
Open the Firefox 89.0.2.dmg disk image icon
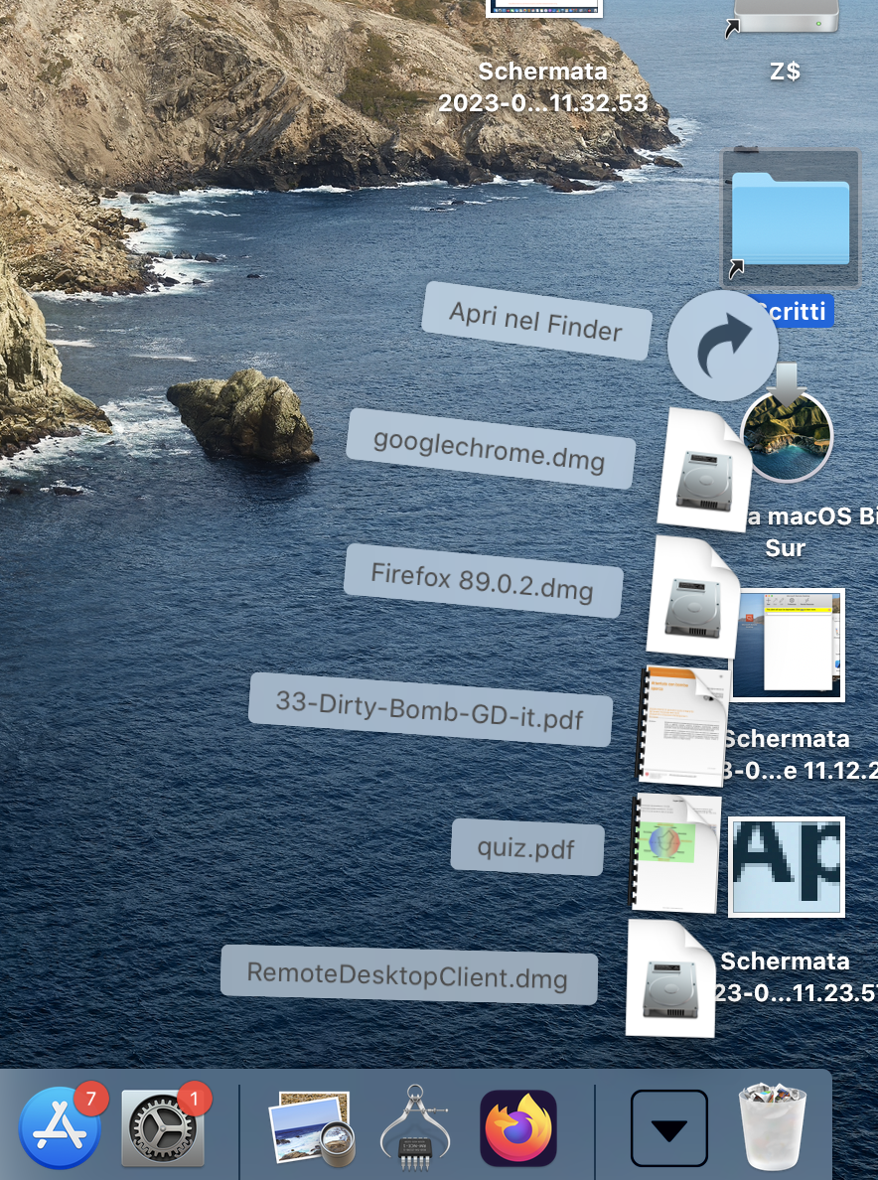692,598
